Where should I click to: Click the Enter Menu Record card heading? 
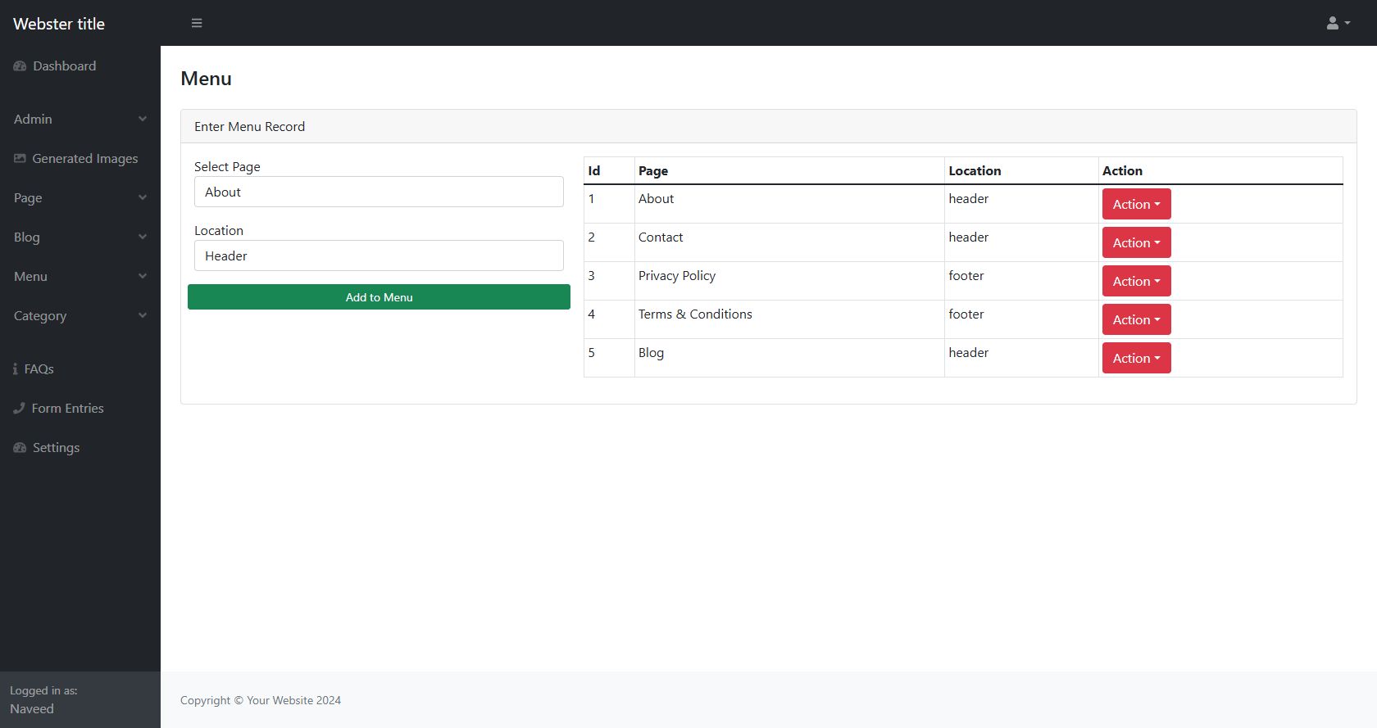[249, 127]
